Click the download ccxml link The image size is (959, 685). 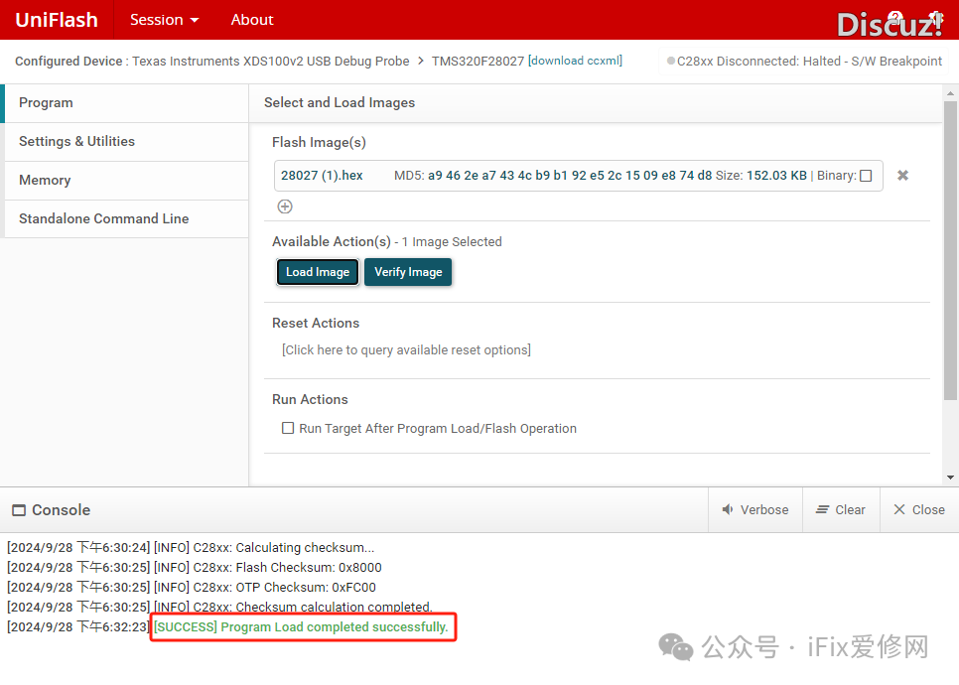coord(576,62)
